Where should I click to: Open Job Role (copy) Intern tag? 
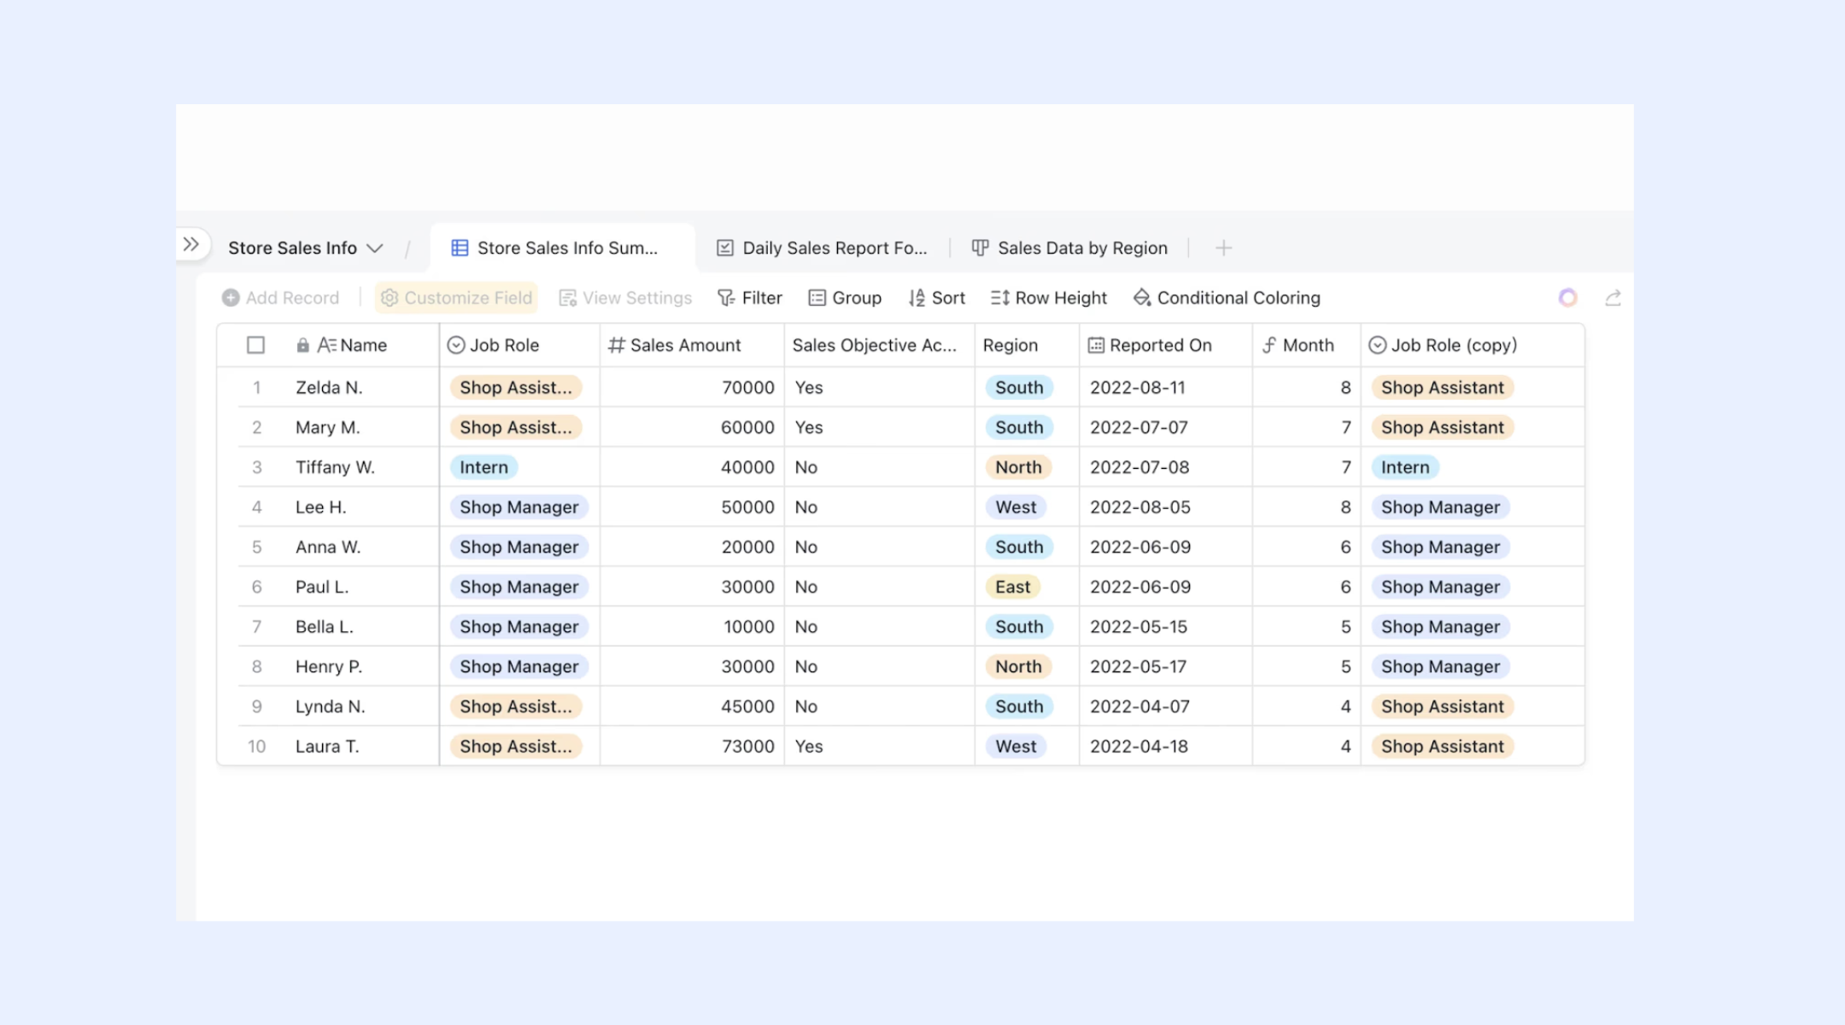[1405, 467]
